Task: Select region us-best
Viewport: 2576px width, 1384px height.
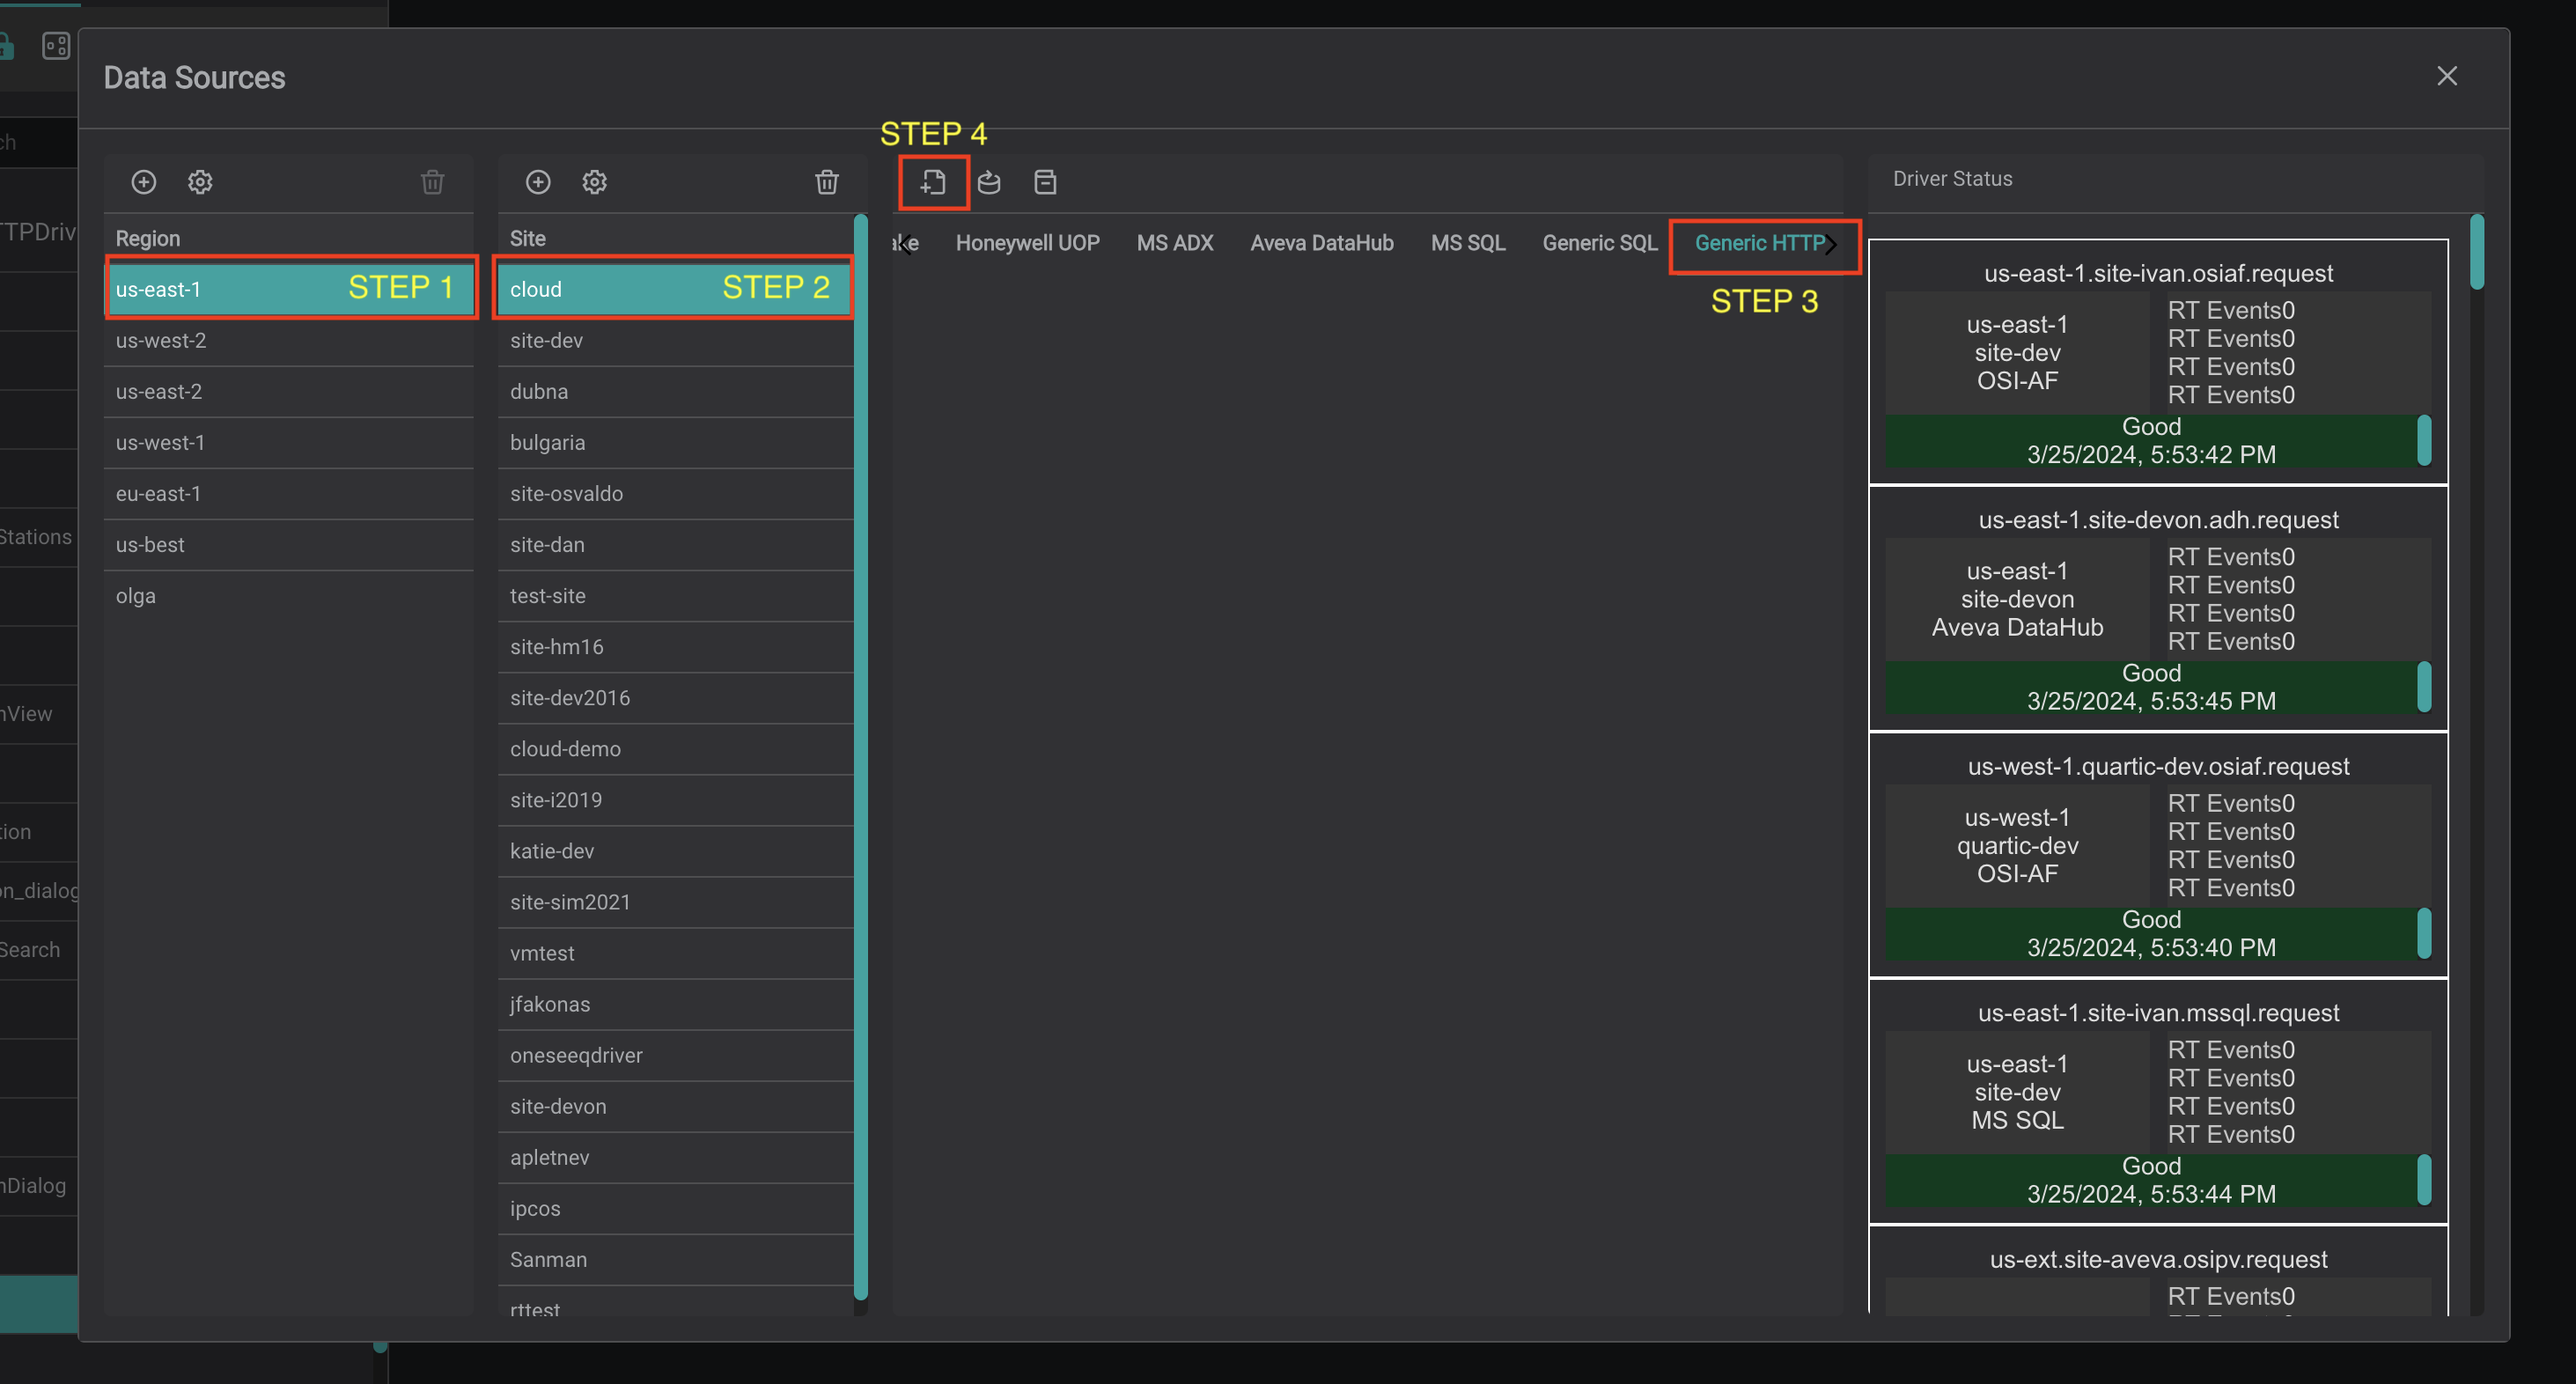Action: [x=289, y=544]
